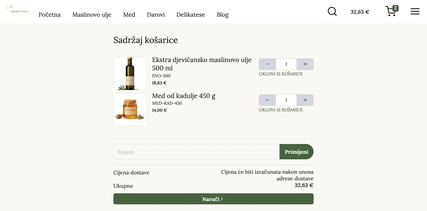The image size is (427, 211).
Task: Increase Med od kadulje quantity with plus icon
Action: (305, 100)
